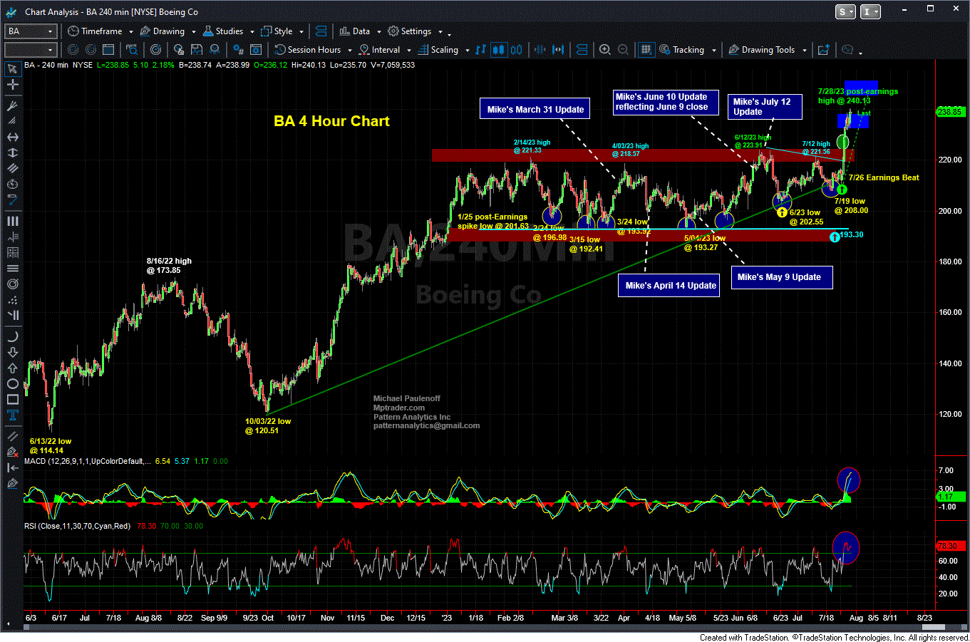Pick the up arrow drawing tool
This screenshot has width=970, height=642.
pos(12,368)
